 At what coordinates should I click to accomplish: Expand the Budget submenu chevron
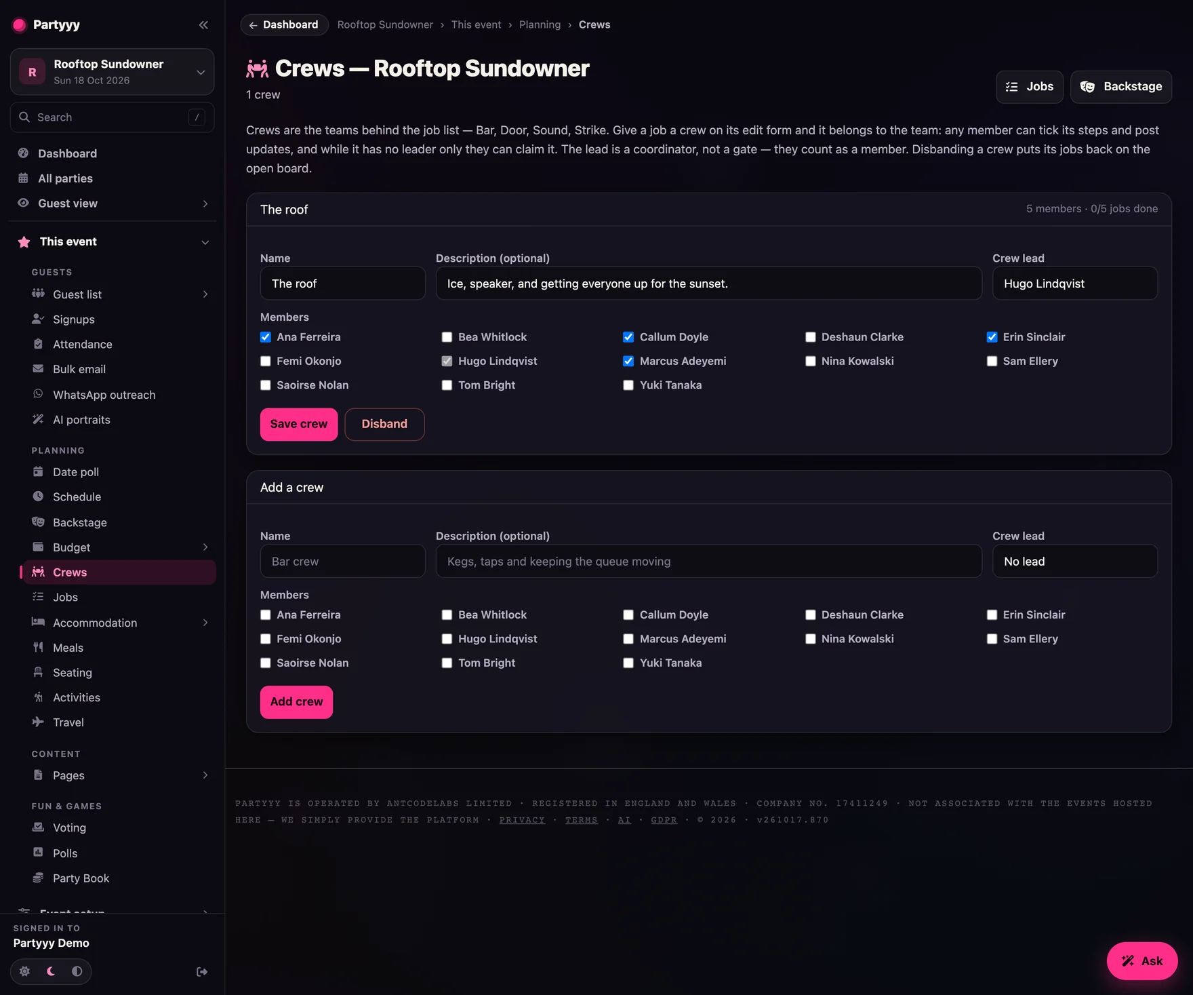click(x=205, y=547)
